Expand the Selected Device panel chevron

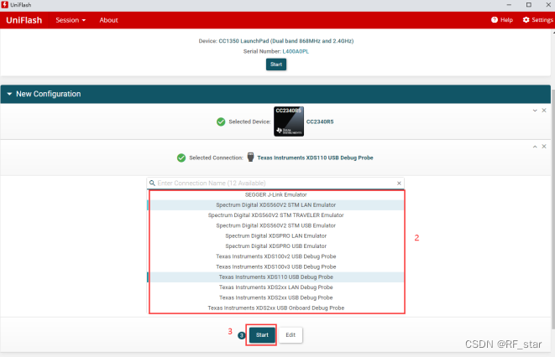535,111
